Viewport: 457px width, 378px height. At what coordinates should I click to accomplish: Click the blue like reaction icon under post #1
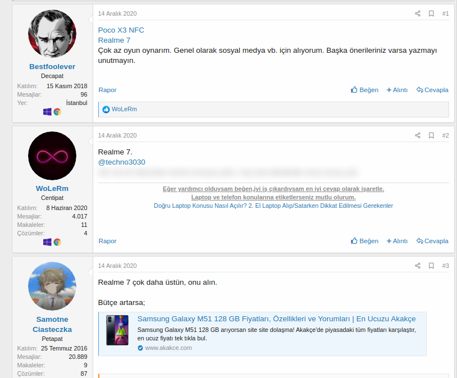tap(106, 110)
